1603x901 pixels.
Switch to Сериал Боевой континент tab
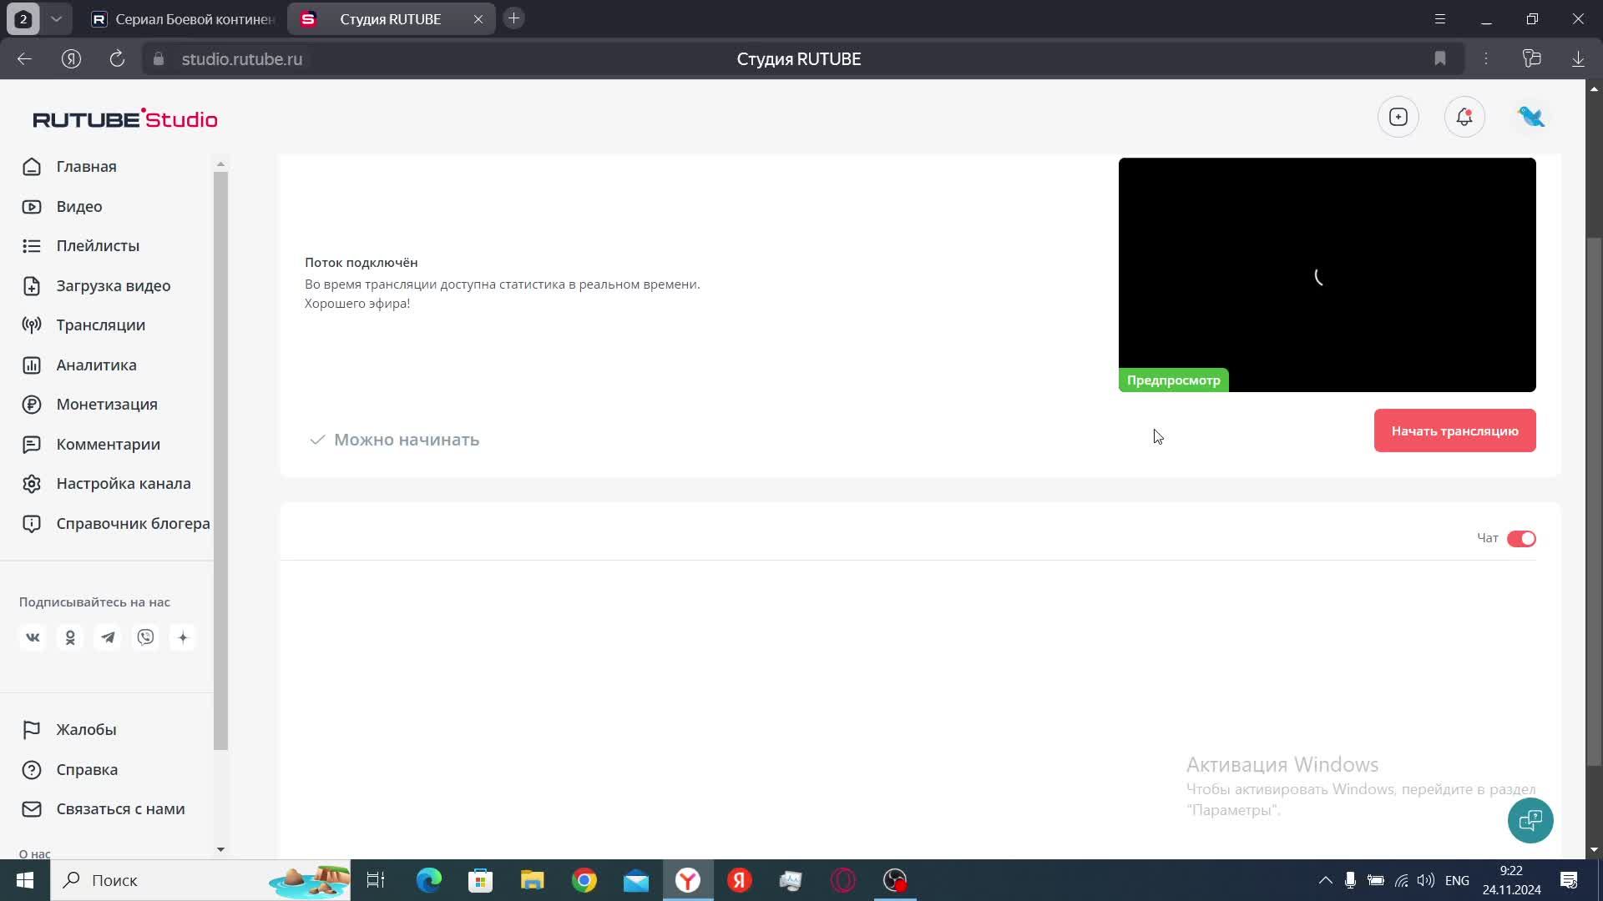pyautogui.click(x=184, y=18)
